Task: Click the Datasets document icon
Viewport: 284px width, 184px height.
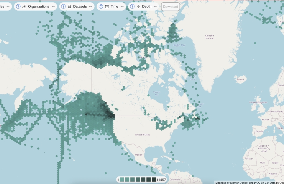Action: click(x=69, y=6)
